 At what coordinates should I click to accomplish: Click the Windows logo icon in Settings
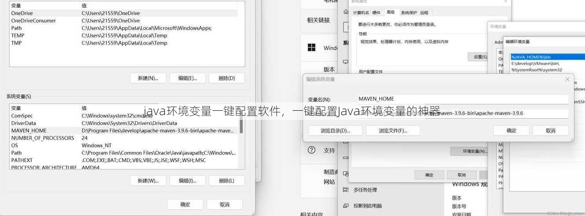[x=311, y=47]
